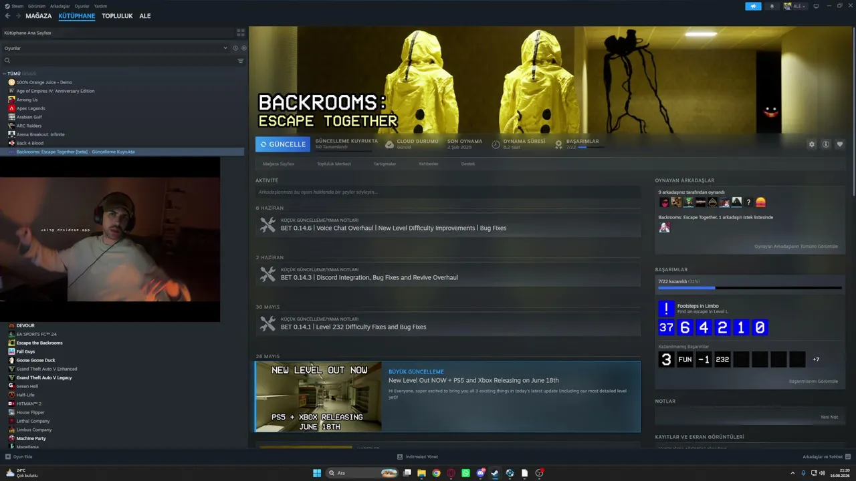Open the Rehberler link
856x481 pixels.
pos(429,164)
